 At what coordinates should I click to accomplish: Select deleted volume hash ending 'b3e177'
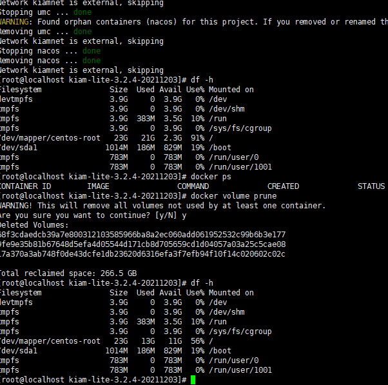tap(143, 235)
